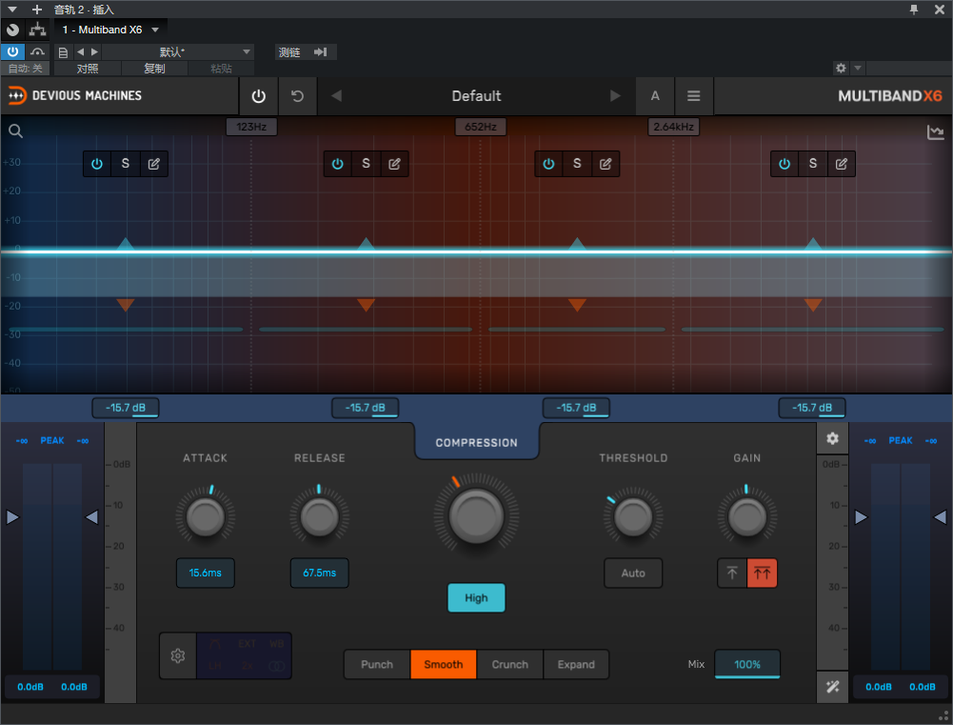Click the magic wand icon below output meter

pyautogui.click(x=832, y=687)
